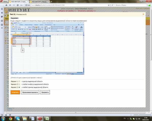Add a panel with the sidebar plus

click(2, 28)
